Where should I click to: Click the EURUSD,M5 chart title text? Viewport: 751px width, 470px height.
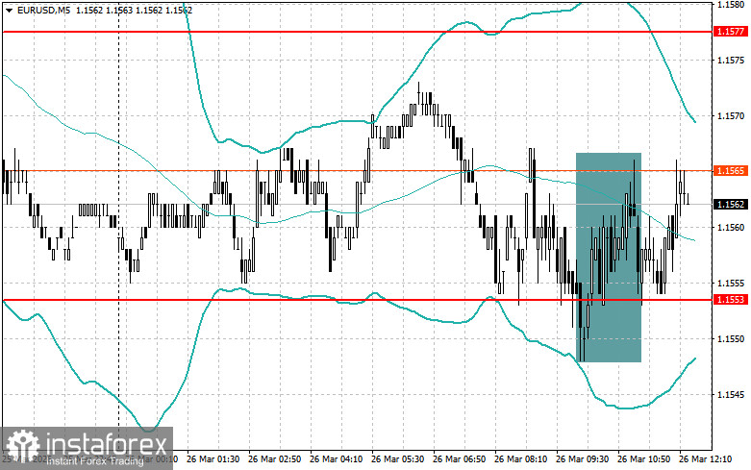[43, 10]
